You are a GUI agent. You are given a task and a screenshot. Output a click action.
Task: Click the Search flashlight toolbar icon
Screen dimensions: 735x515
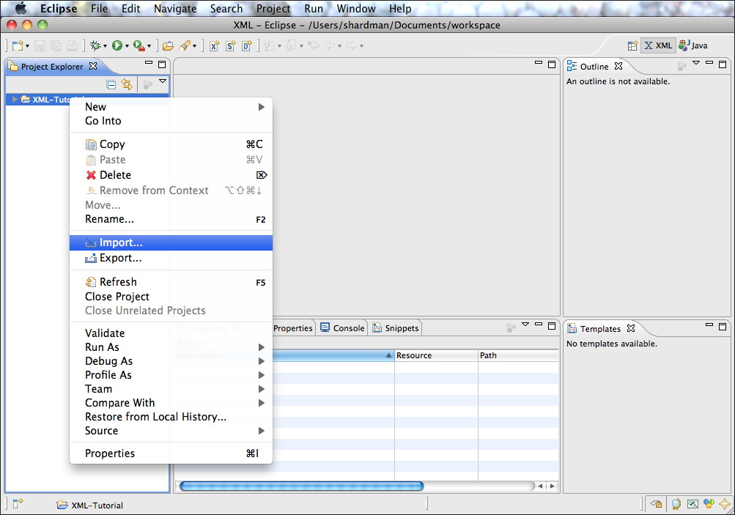185,45
